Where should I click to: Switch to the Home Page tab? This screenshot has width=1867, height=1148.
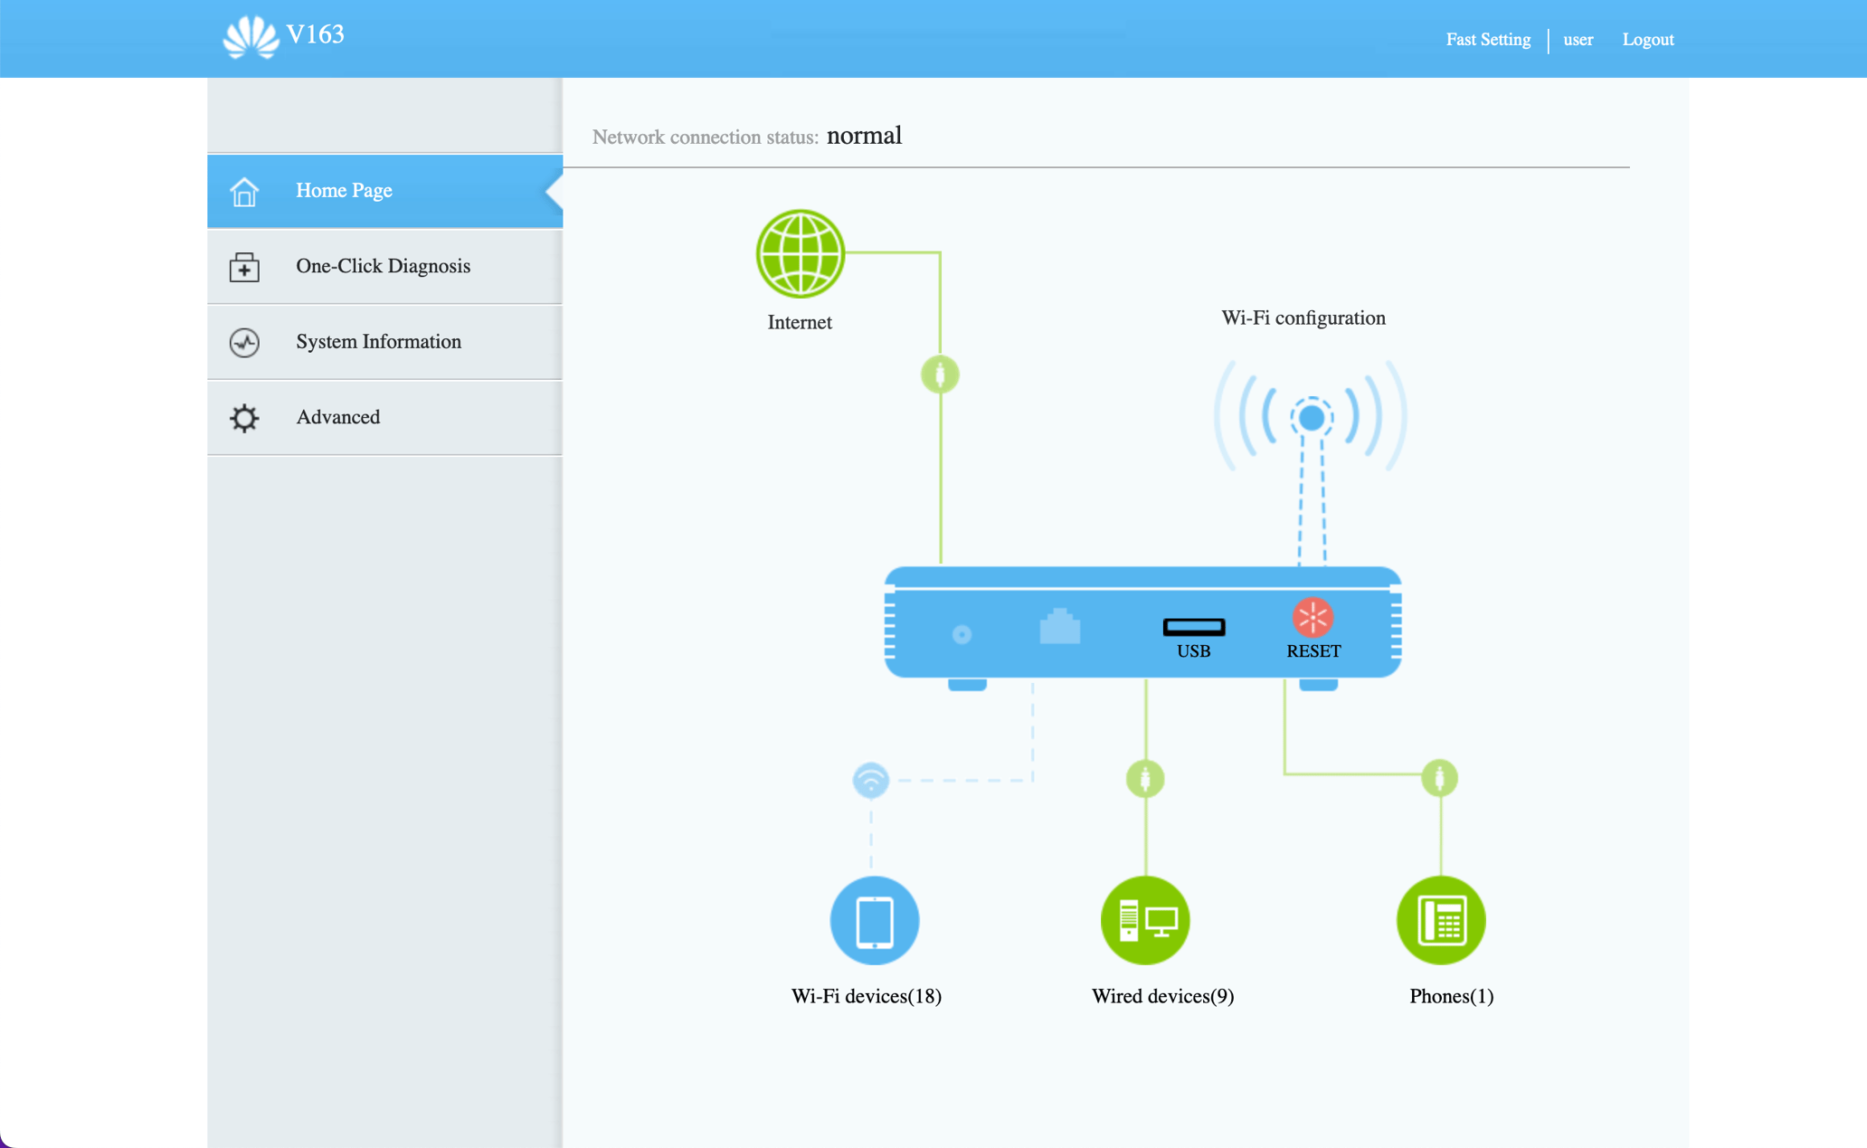point(344,191)
